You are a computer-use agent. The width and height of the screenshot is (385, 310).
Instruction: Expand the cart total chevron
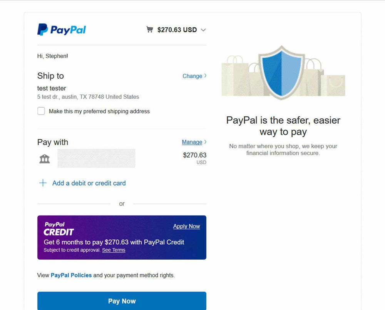(203, 30)
